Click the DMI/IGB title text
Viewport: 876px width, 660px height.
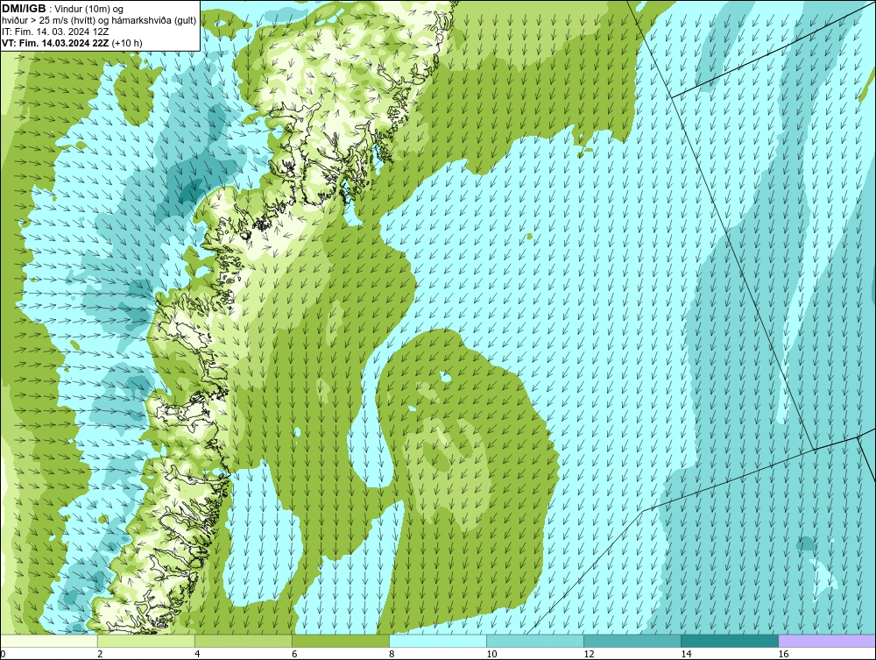24,9
